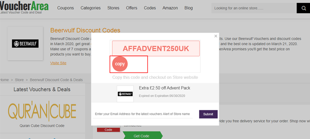Click the round copy button

[120, 64]
